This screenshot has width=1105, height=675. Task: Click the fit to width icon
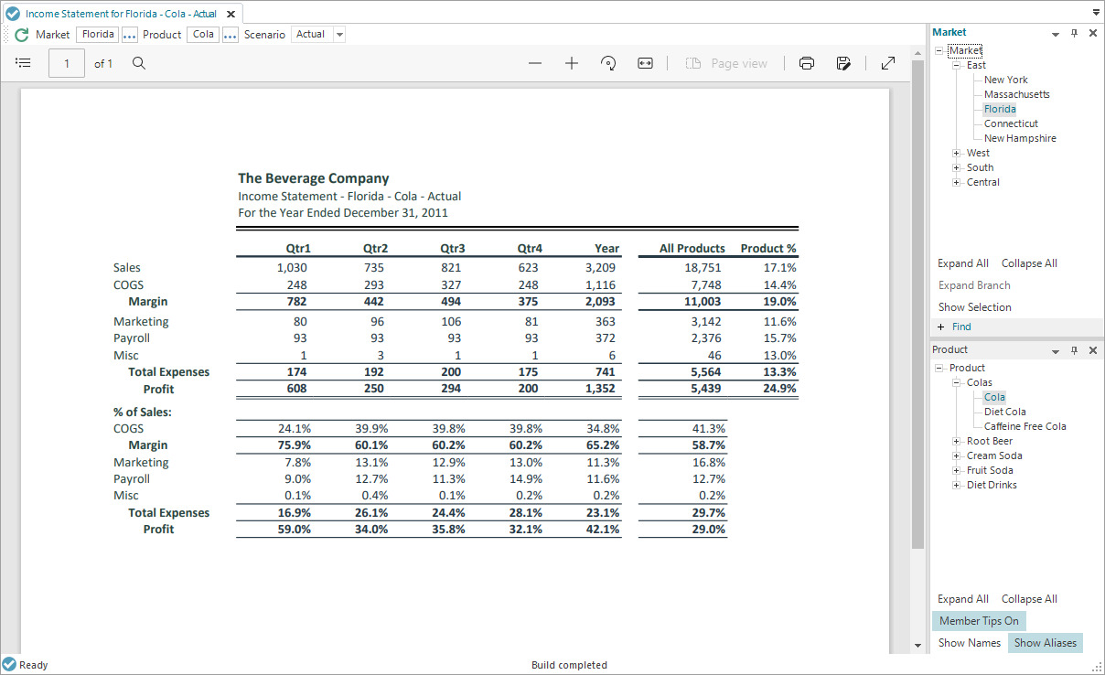[645, 63]
